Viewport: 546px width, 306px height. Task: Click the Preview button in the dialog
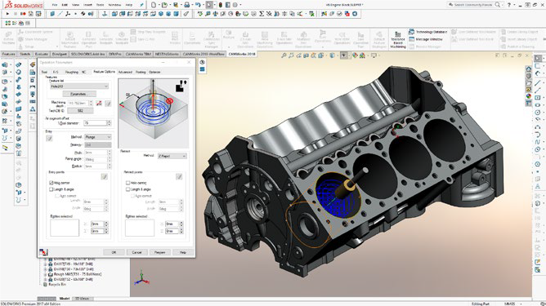[160, 252]
